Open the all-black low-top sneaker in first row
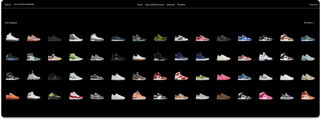This screenshot has height=120, width=321. tap(55, 38)
